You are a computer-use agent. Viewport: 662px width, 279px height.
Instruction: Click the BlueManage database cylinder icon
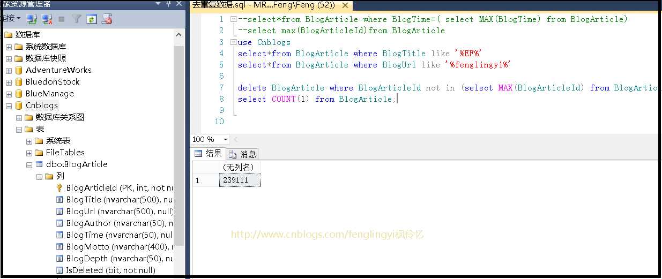[x=19, y=94]
